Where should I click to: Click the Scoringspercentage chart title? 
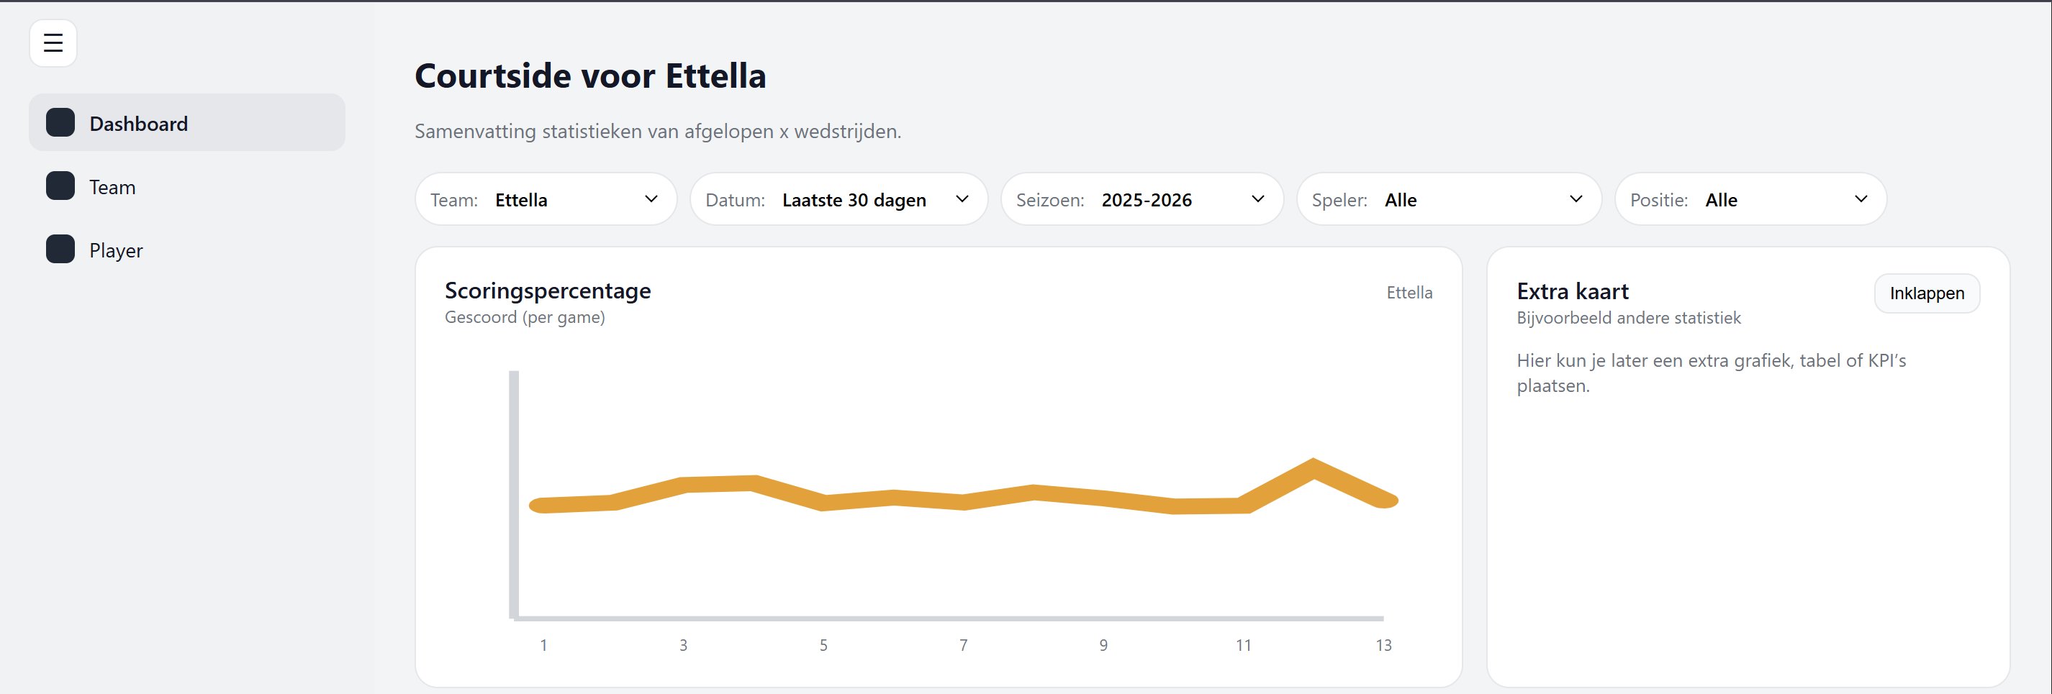[547, 291]
